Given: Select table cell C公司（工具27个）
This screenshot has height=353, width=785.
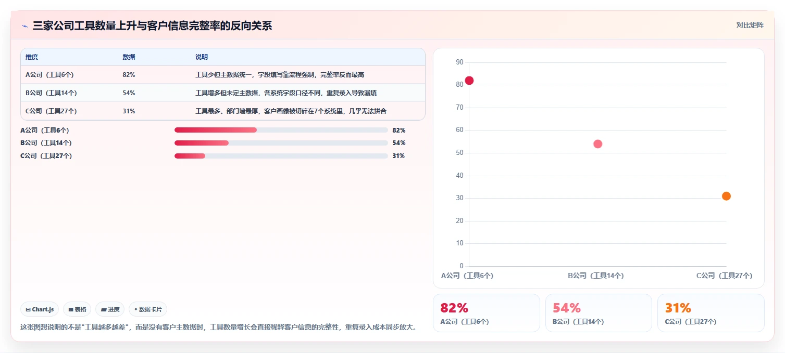Looking at the screenshot, I should (x=51, y=111).
